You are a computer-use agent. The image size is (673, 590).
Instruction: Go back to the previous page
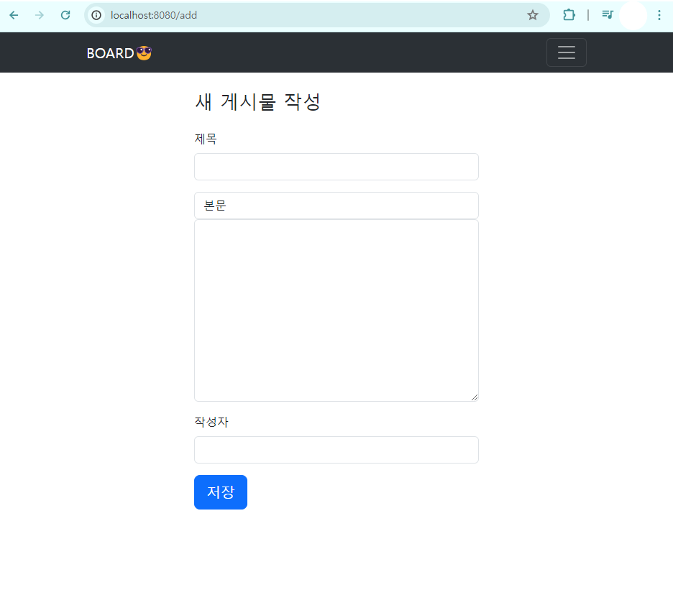[14, 15]
